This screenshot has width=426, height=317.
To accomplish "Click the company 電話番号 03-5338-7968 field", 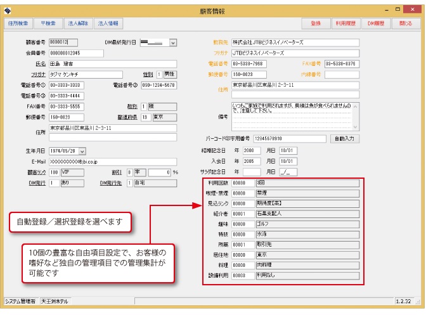I will tap(249, 64).
